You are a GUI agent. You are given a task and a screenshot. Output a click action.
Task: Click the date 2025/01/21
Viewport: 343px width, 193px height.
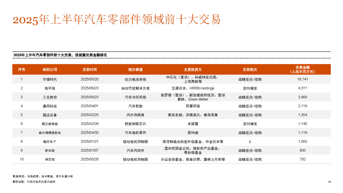pyautogui.click(x=90, y=141)
